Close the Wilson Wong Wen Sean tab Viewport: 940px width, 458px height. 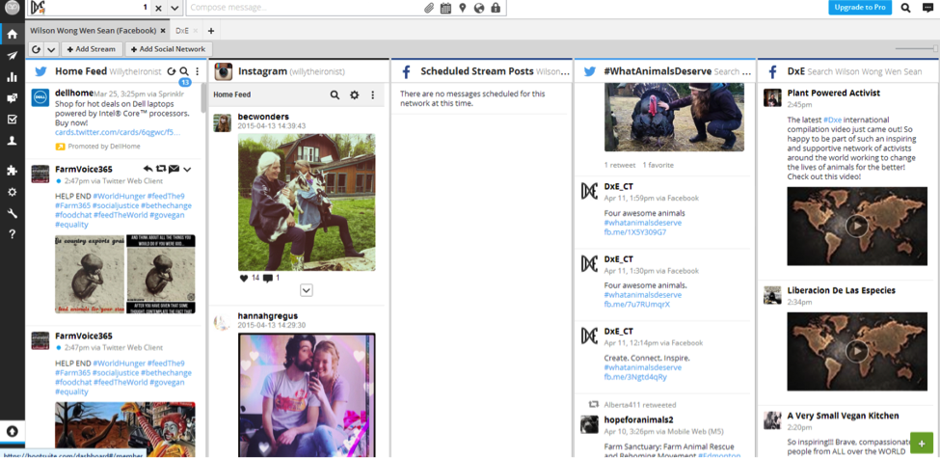pos(163,31)
